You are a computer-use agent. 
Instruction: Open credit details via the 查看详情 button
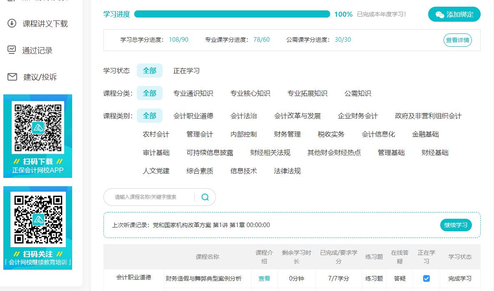457,40
